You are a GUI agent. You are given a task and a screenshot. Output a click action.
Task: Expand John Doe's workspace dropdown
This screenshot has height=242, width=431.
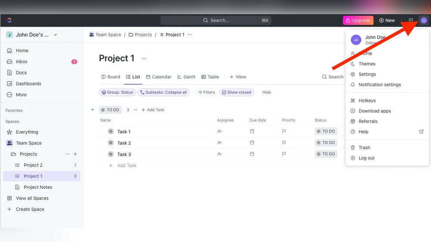pyautogui.click(x=56, y=35)
